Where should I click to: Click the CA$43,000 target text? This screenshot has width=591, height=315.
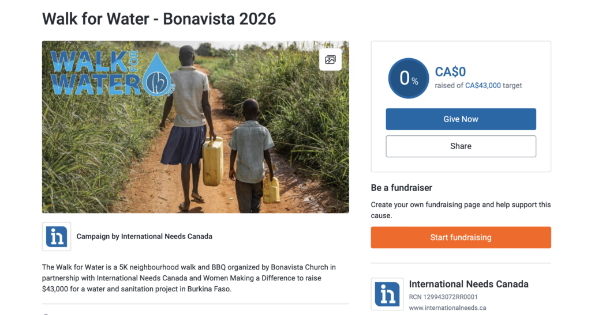coord(482,85)
